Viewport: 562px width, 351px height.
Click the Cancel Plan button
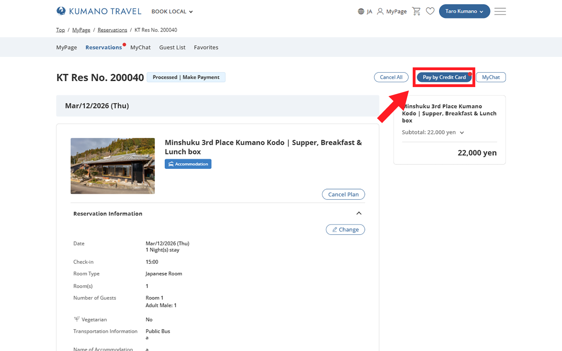[343, 194]
